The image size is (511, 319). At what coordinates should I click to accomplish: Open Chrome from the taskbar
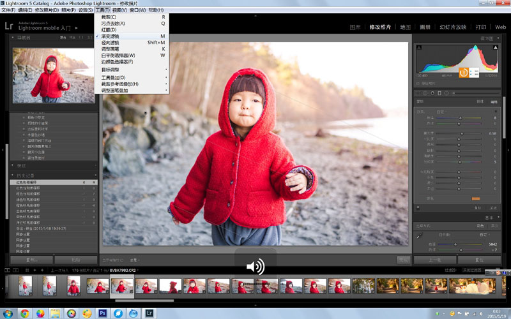click(25, 313)
